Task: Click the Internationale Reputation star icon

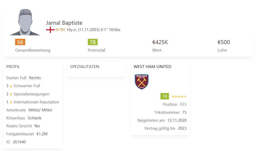Action: (11, 102)
